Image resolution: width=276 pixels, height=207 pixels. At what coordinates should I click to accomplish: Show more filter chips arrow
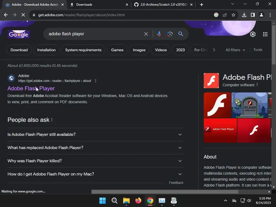214,50
